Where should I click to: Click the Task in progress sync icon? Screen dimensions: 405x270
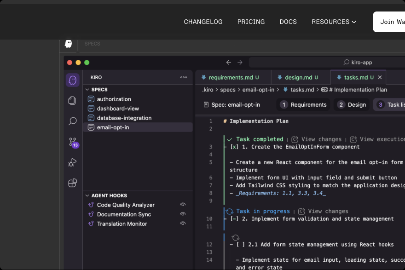230,212
